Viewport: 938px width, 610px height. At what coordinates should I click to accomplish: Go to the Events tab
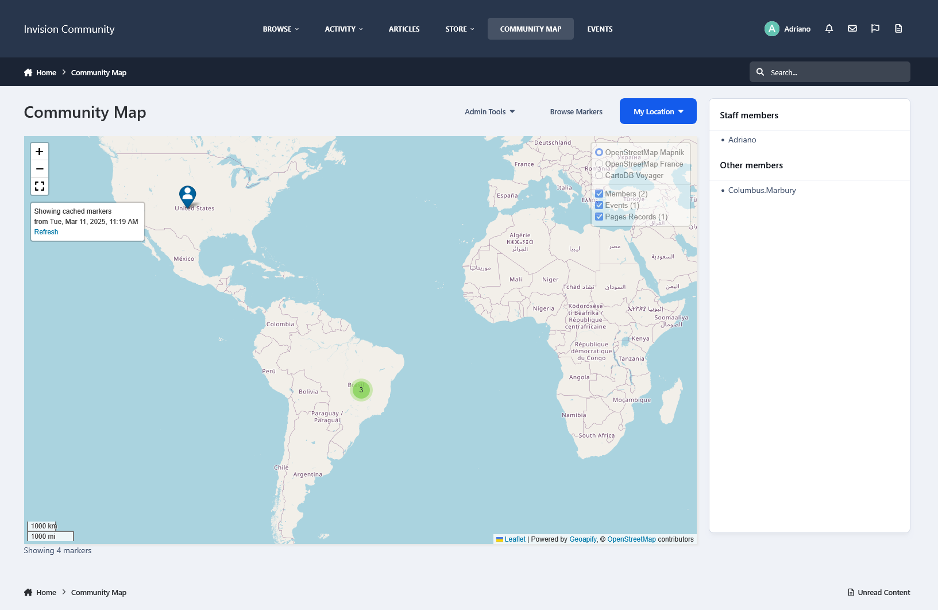pos(600,29)
